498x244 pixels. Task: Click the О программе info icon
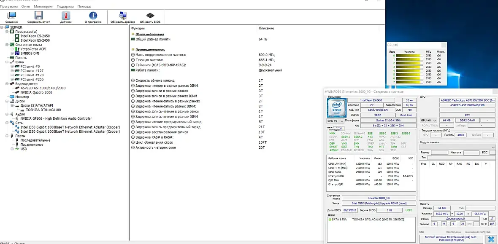(93, 16)
